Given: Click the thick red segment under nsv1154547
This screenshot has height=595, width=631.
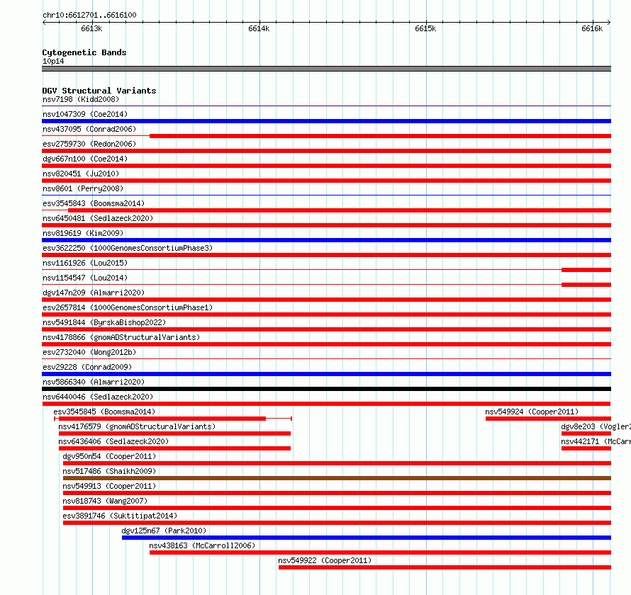Looking at the screenshot, I should [586, 285].
